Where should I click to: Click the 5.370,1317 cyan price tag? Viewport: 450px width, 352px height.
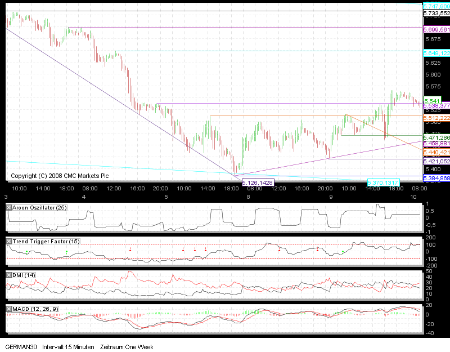[x=383, y=182]
